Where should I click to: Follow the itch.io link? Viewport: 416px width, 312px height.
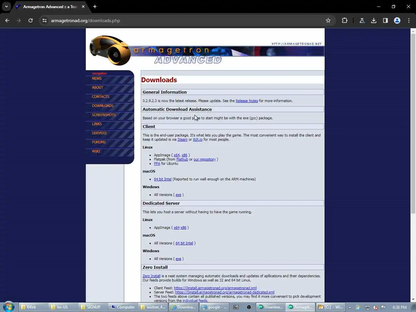(x=198, y=139)
